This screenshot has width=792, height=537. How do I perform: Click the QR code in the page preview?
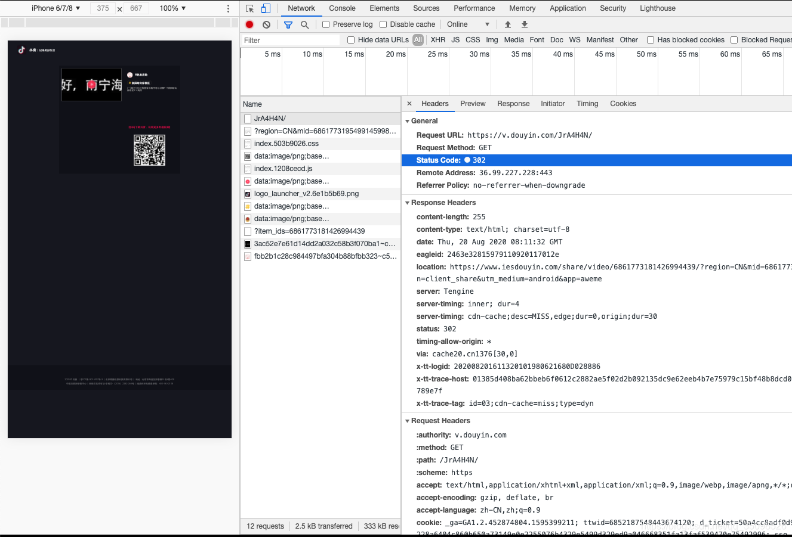[x=149, y=150]
